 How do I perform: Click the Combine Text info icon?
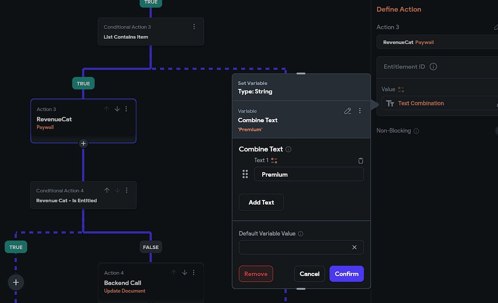288,149
